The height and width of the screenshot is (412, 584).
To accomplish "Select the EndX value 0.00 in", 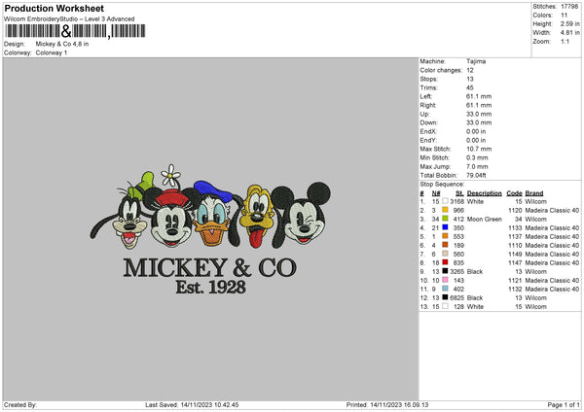I will click(476, 131).
